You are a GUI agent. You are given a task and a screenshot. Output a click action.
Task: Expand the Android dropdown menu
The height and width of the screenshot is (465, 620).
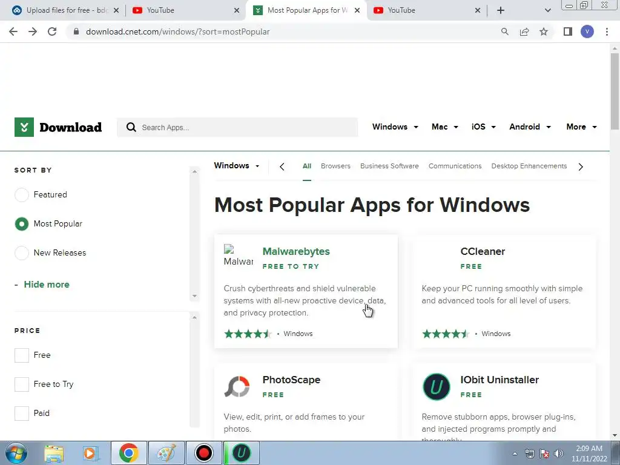[530, 127]
